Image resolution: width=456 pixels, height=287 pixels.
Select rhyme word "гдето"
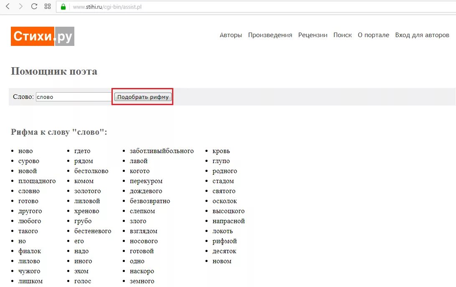point(82,151)
